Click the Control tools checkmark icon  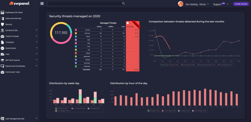(2, 48)
